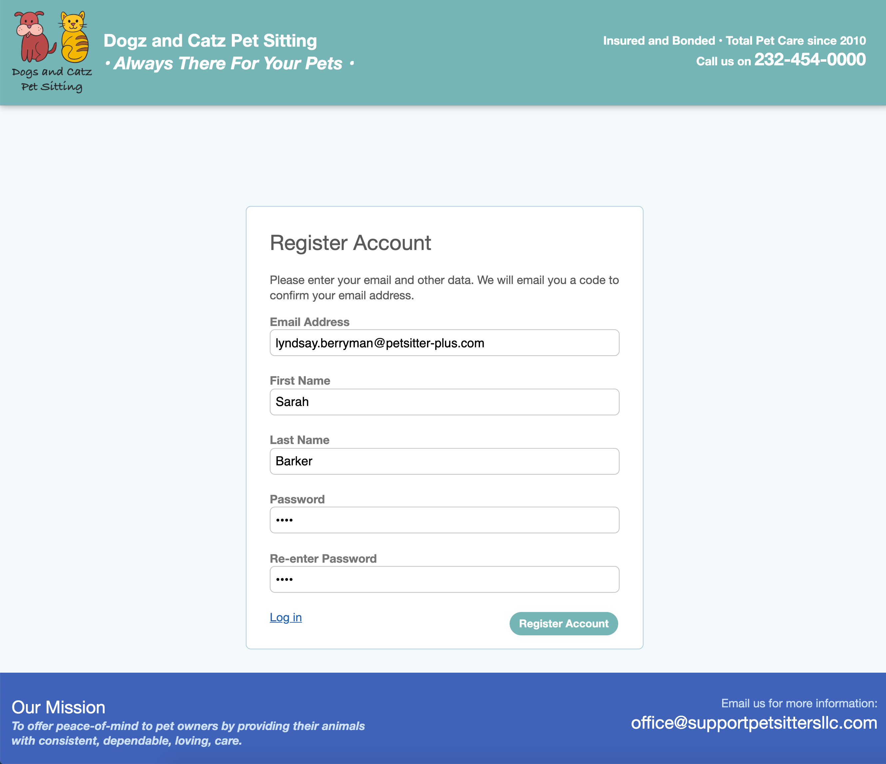The image size is (886, 764).
Task: Click the Password input field
Action: pyautogui.click(x=445, y=520)
